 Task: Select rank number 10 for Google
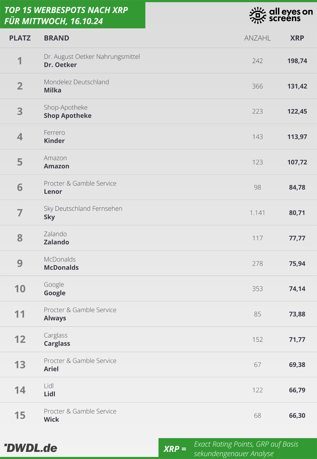(x=20, y=289)
